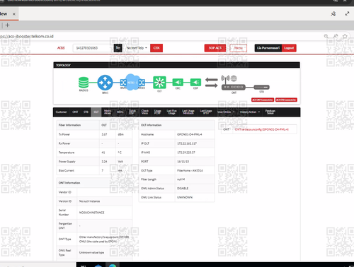Click the Serial Number value NOSUCHINSTANCE

[x=91, y=213]
